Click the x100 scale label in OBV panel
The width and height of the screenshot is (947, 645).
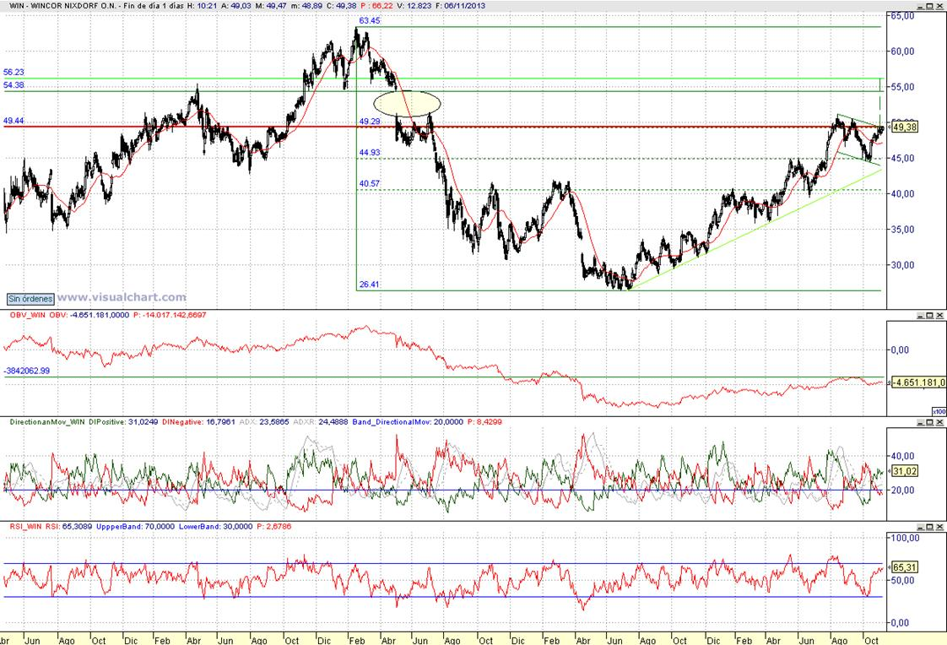939,411
